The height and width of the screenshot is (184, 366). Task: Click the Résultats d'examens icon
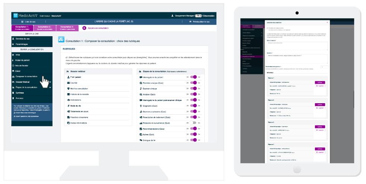[69, 117]
